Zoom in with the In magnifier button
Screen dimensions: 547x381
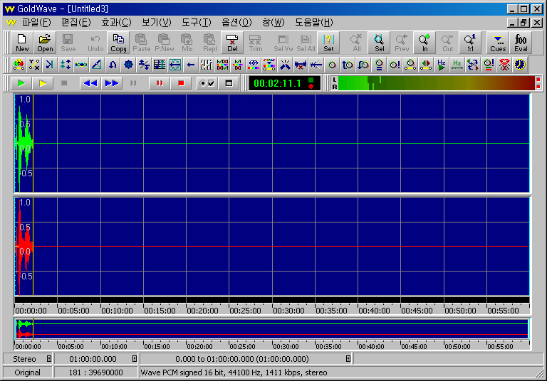424,43
